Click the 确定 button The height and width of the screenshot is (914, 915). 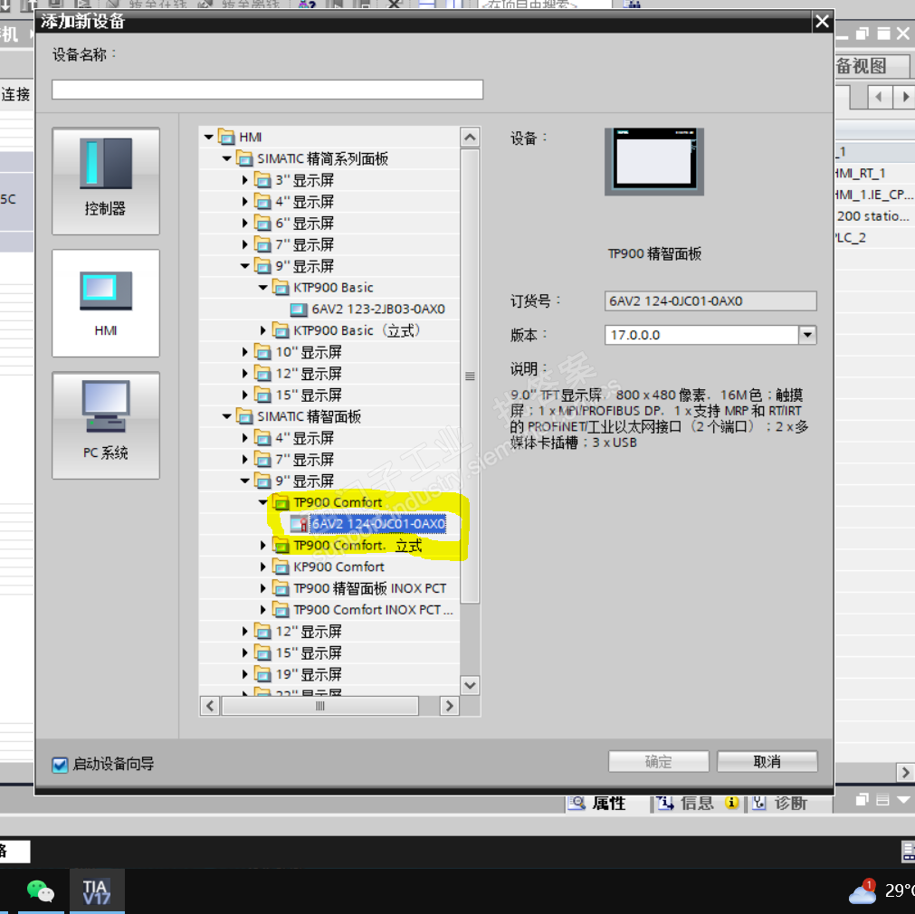(658, 761)
